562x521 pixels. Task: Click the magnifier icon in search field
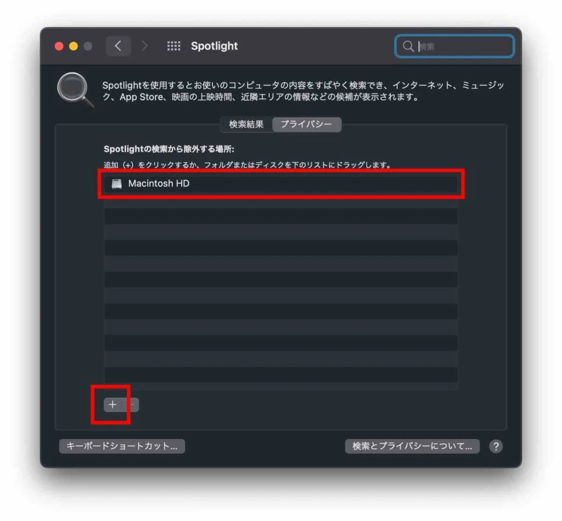[408, 46]
